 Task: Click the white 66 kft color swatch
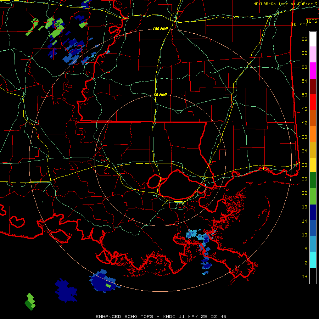point(313,39)
